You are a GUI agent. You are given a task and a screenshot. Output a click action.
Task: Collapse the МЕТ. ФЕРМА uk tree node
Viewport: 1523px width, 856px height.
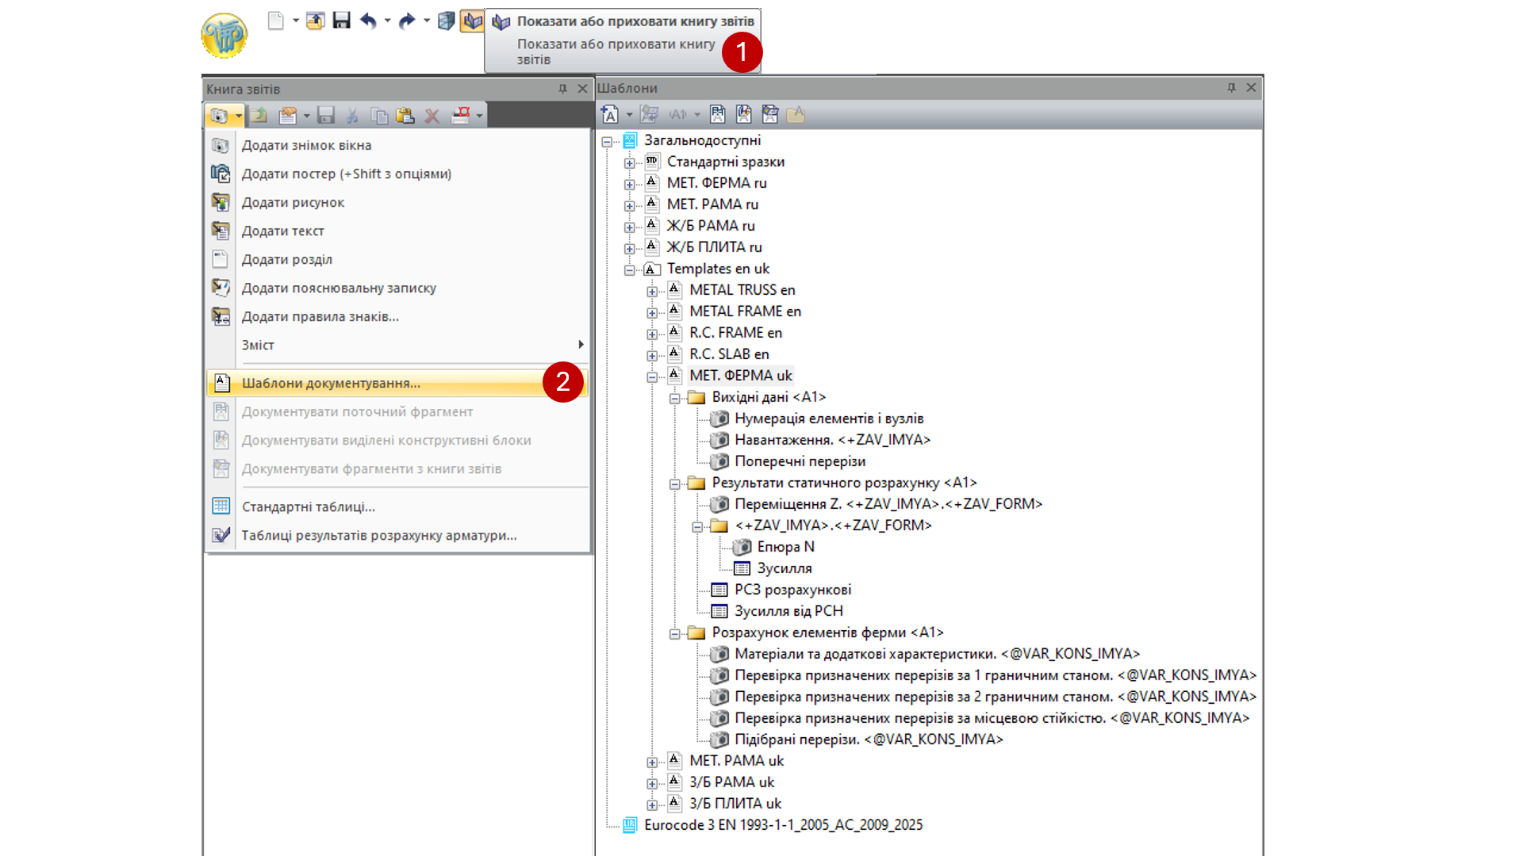652,377
